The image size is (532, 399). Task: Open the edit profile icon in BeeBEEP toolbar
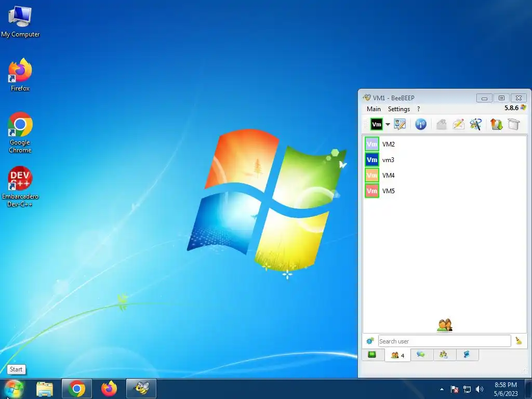point(400,124)
